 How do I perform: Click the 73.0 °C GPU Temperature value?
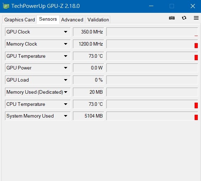(89, 56)
